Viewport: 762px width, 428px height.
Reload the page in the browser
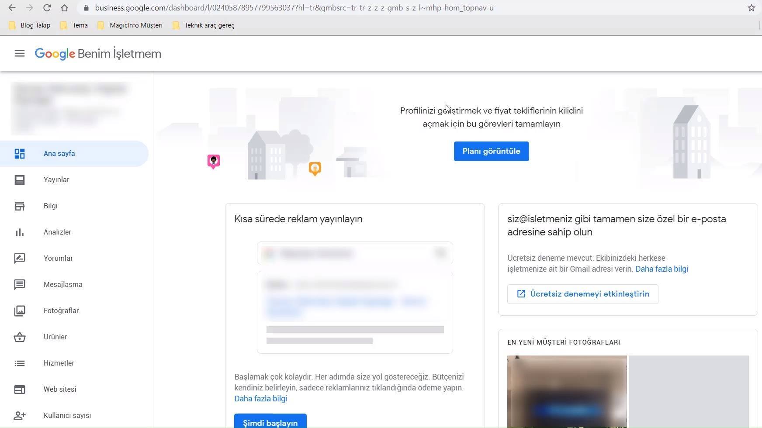tap(47, 8)
